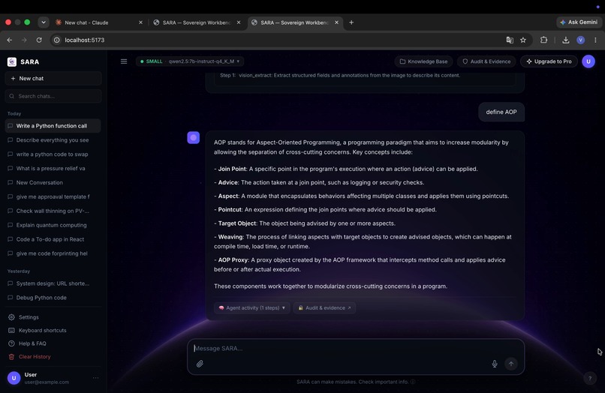Open Chrome tab search dropdown arrow
Screen dimensions: 605x393
[x=44, y=22]
